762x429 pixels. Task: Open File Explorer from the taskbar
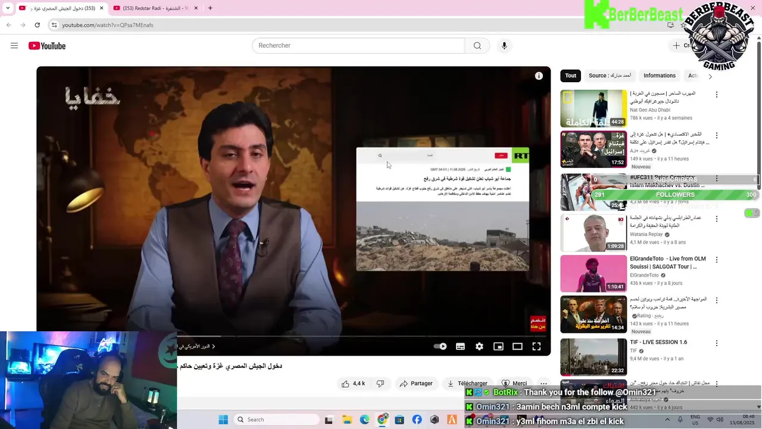tap(346, 420)
